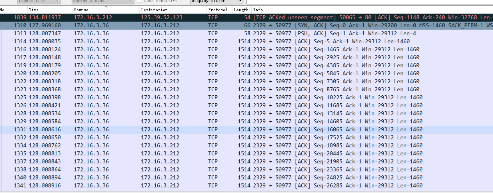493x193 pixels.
Task: Select packet 1320 with Seq=5845
Action: pyautogui.click(x=246, y=73)
